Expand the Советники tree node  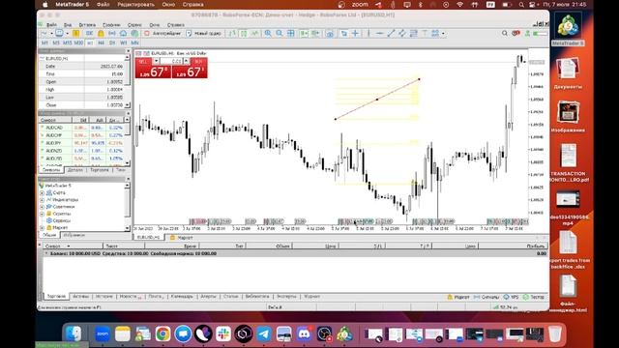pyautogui.click(x=43, y=207)
